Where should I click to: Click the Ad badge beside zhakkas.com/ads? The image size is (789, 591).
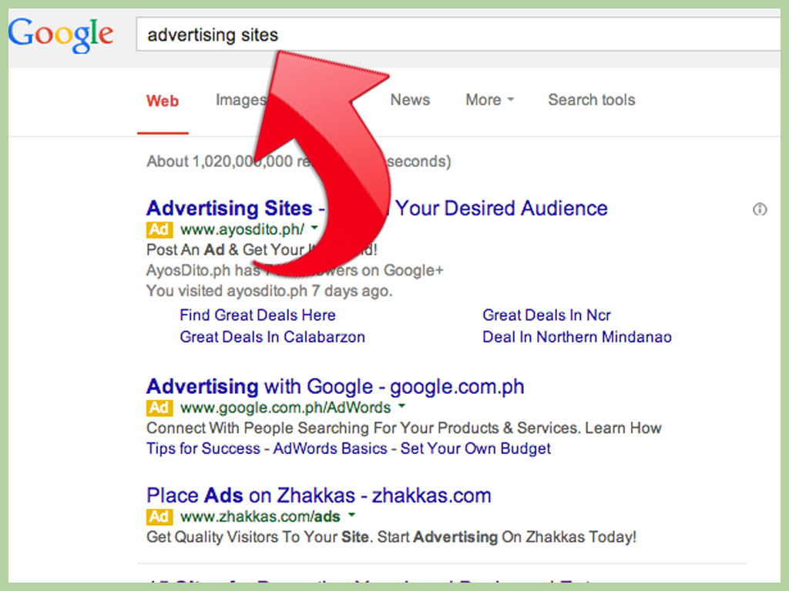click(159, 516)
